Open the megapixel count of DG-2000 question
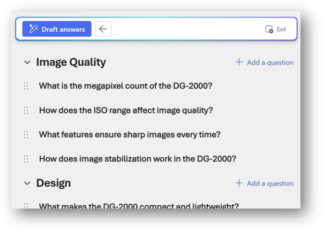323x231 pixels. (x=125, y=86)
